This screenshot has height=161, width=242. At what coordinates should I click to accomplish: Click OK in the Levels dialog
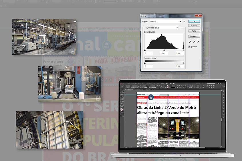tap(194, 21)
